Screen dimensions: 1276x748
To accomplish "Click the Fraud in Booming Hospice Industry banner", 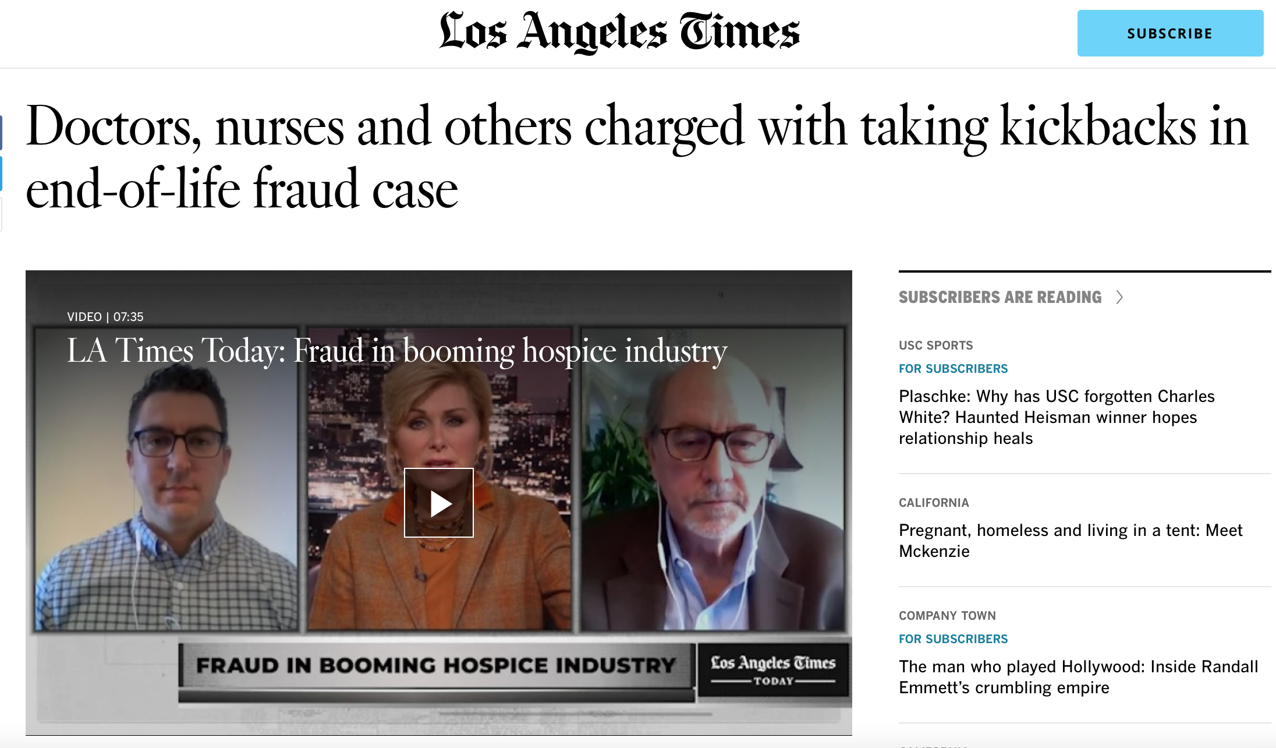I will (x=437, y=665).
